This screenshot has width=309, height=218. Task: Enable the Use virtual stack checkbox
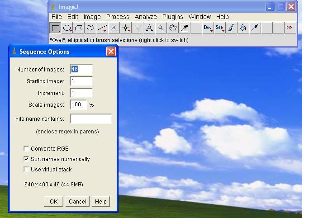(x=26, y=169)
